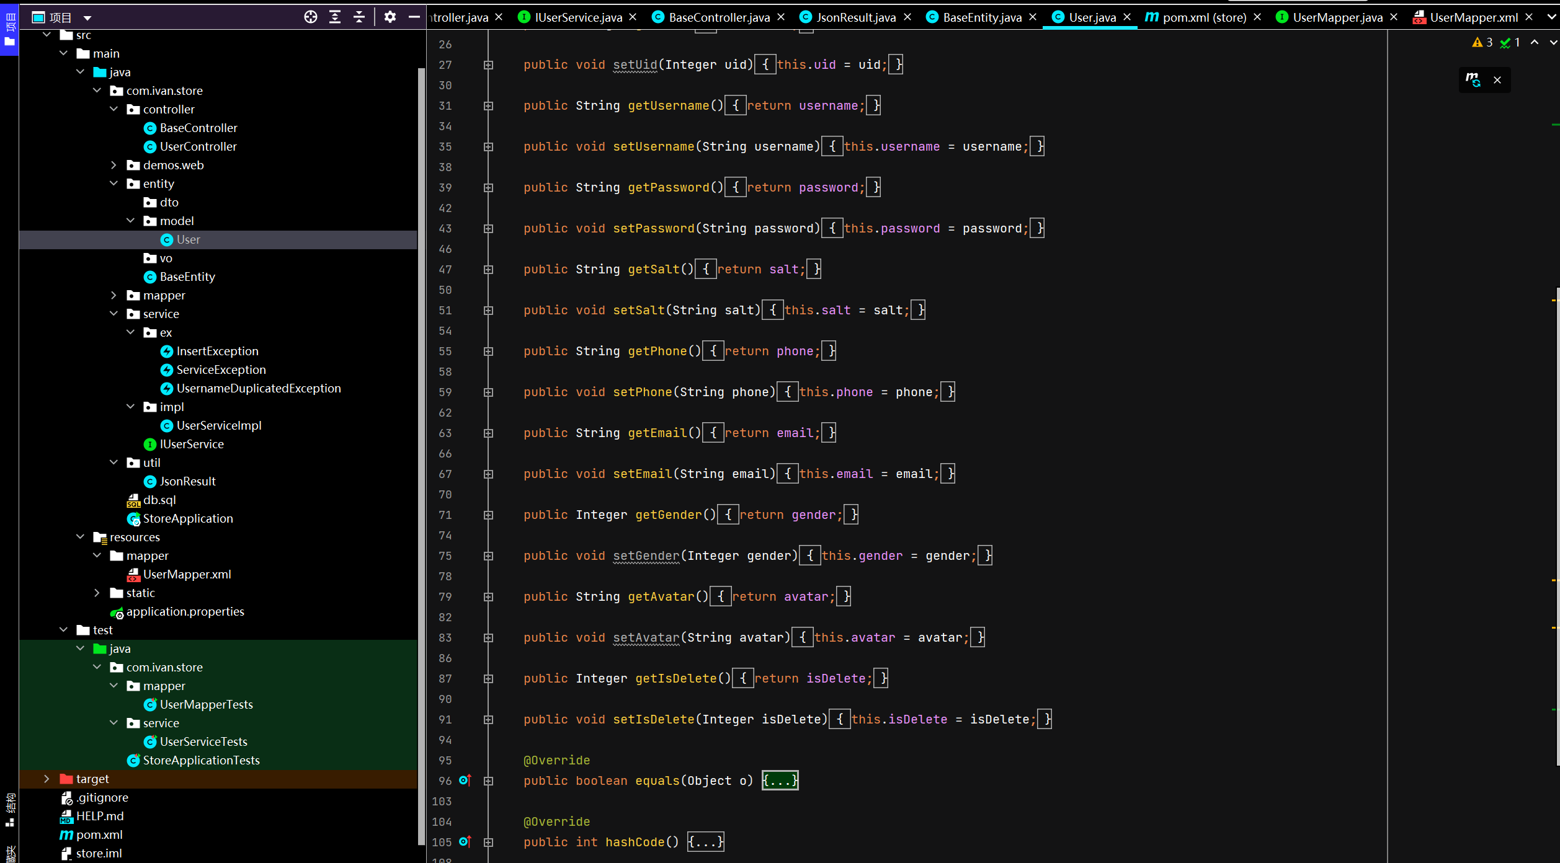Click the project tree vertical scrollbar
1560x863 pixels.
tap(422, 456)
